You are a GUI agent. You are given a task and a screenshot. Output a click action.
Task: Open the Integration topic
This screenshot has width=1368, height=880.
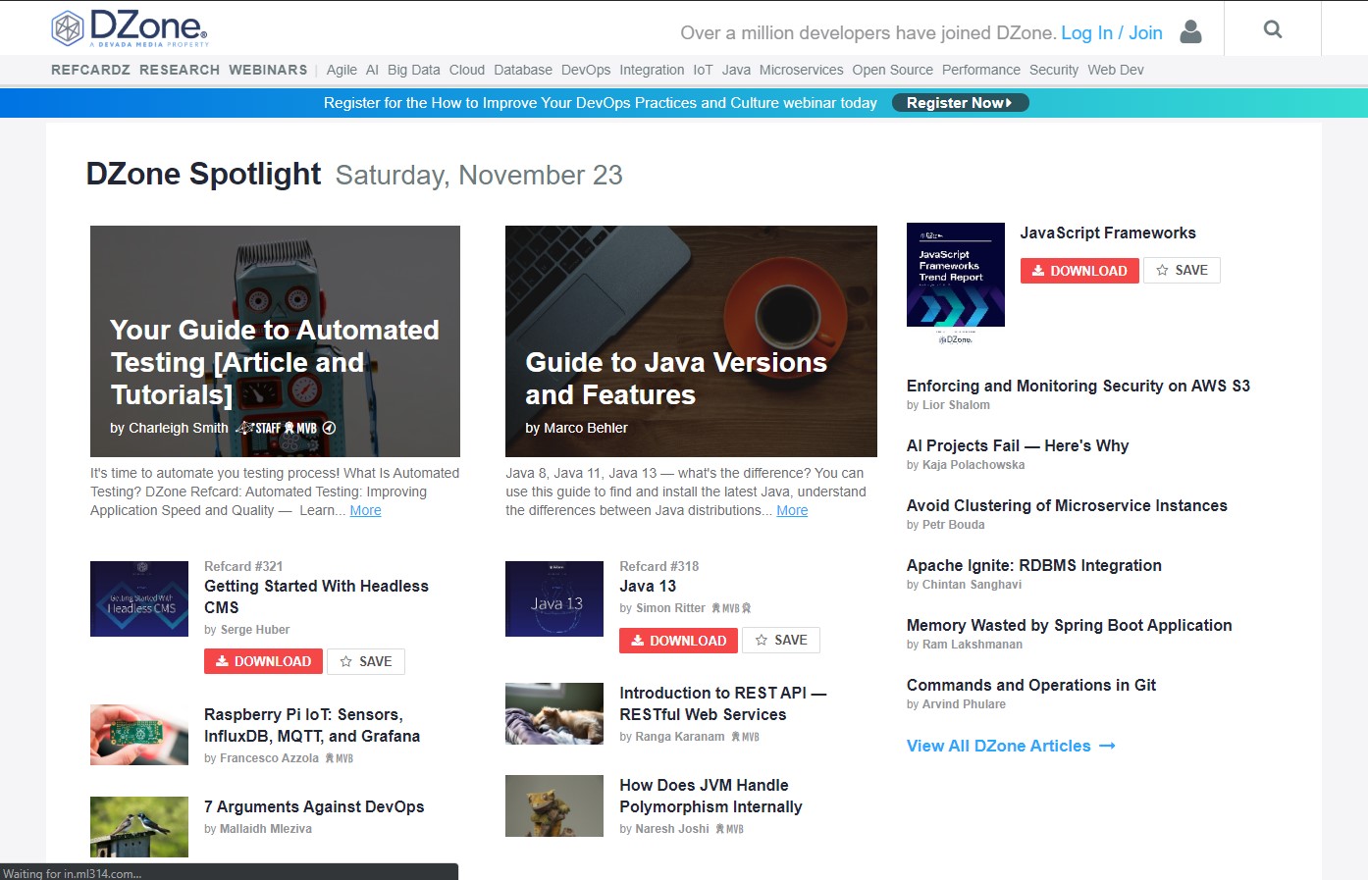coord(652,70)
